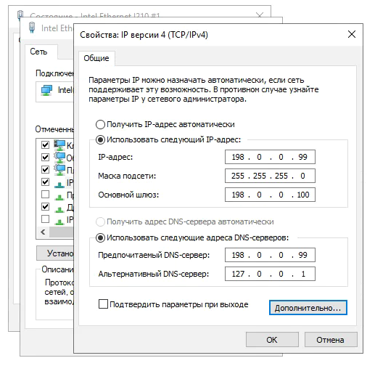375x366 pixels.
Task: Click the Intel adapter monitor icon under 'Подключение'
Action: click(46, 90)
